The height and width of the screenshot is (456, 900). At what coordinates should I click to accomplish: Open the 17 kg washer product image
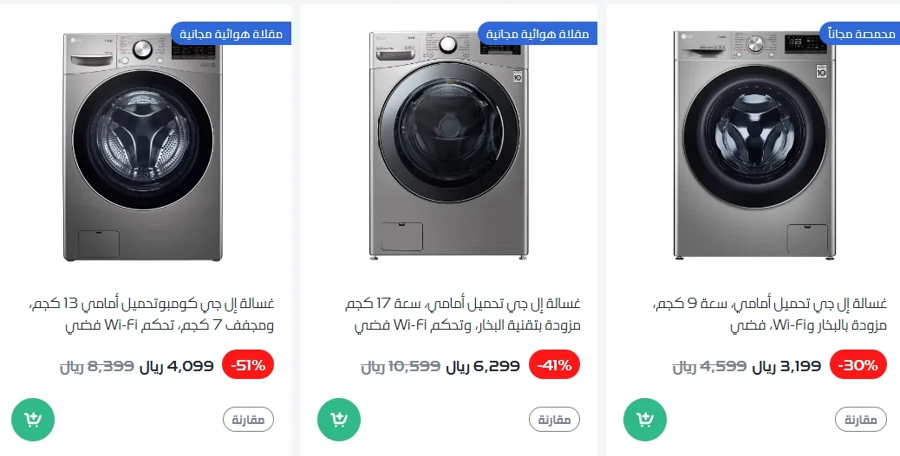(448, 147)
